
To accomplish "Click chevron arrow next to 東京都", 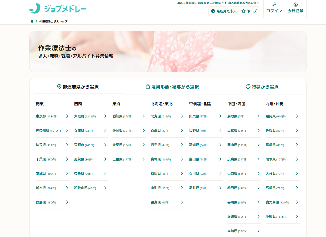I will pyautogui.click(x=67, y=116).
